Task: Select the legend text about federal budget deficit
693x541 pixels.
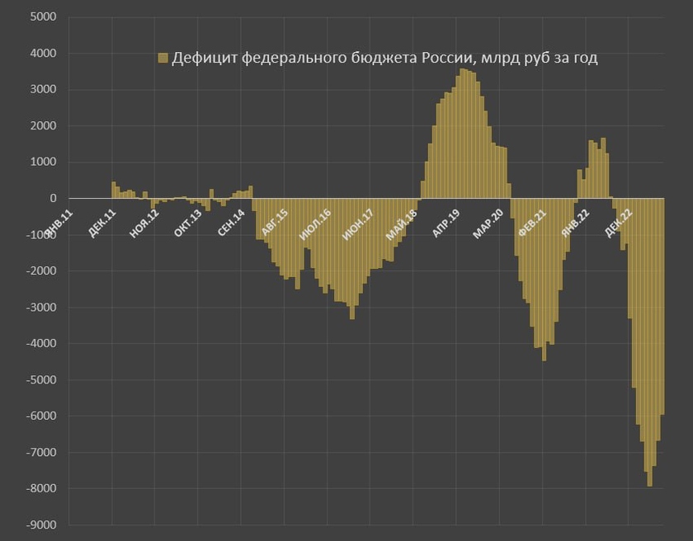Action: click(384, 59)
